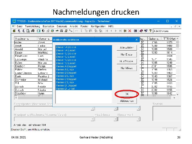Open the Turnierleitung menu
This screenshot has width=192, height=144.
tap(33, 26)
